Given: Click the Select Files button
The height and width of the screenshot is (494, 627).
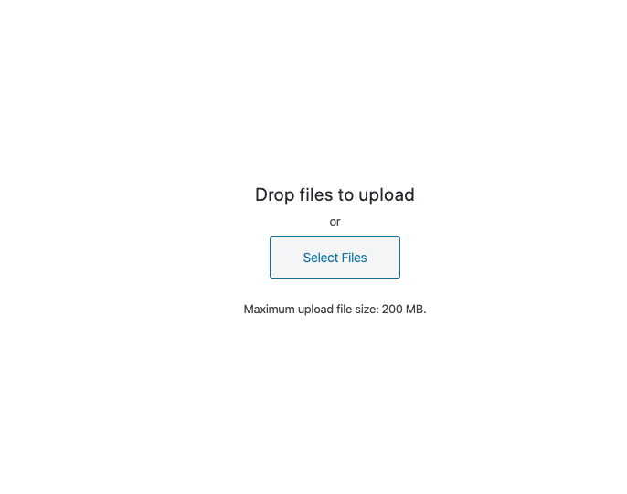Looking at the screenshot, I should tap(335, 258).
